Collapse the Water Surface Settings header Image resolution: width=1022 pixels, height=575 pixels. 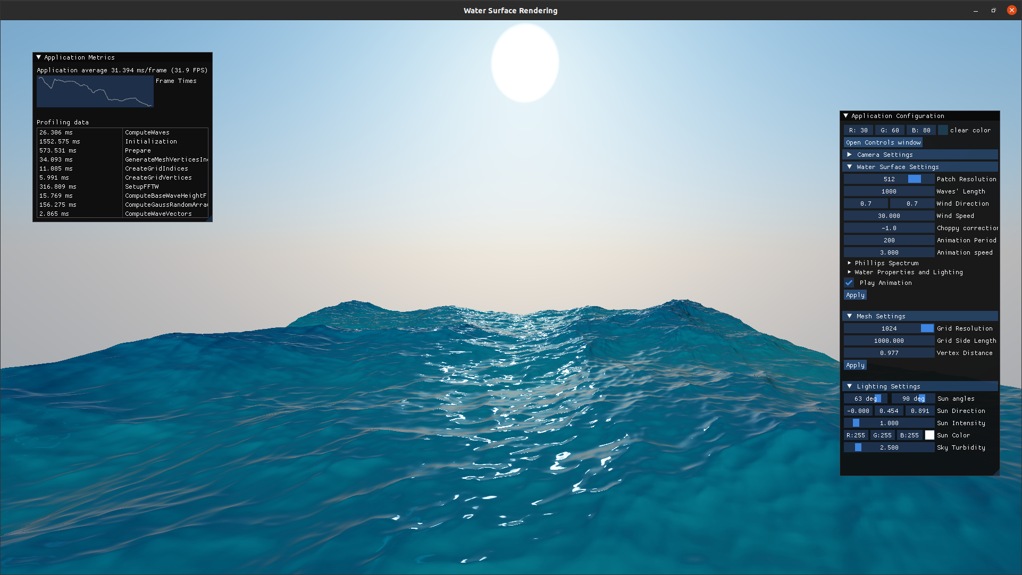click(x=849, y=167)
